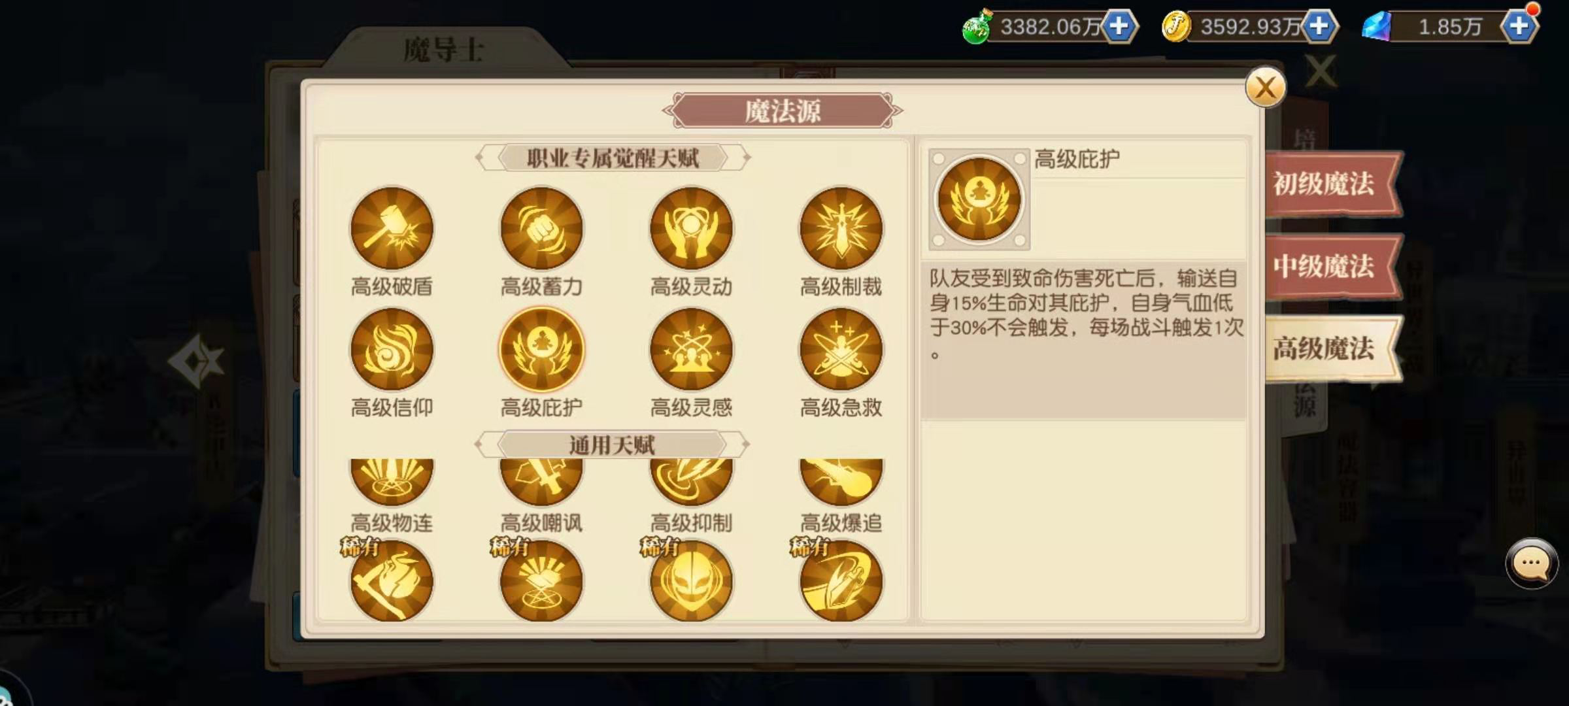Choose the 高级灵动 talent icon
The height and width of the screenshot is (706, 1569).
point(691,228)
